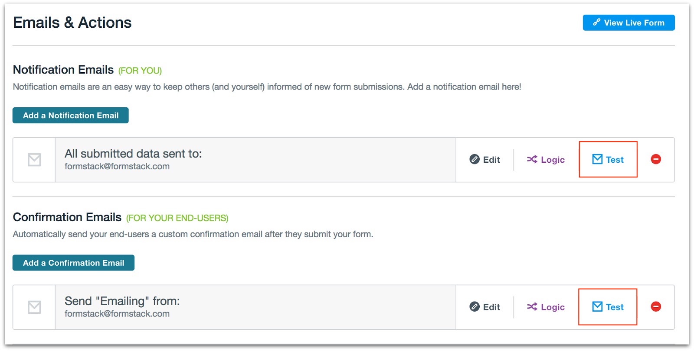The height and width of the screenshot is (351, 694).
Task: Click the envelope icon beside notification email row
Action: 34,160
